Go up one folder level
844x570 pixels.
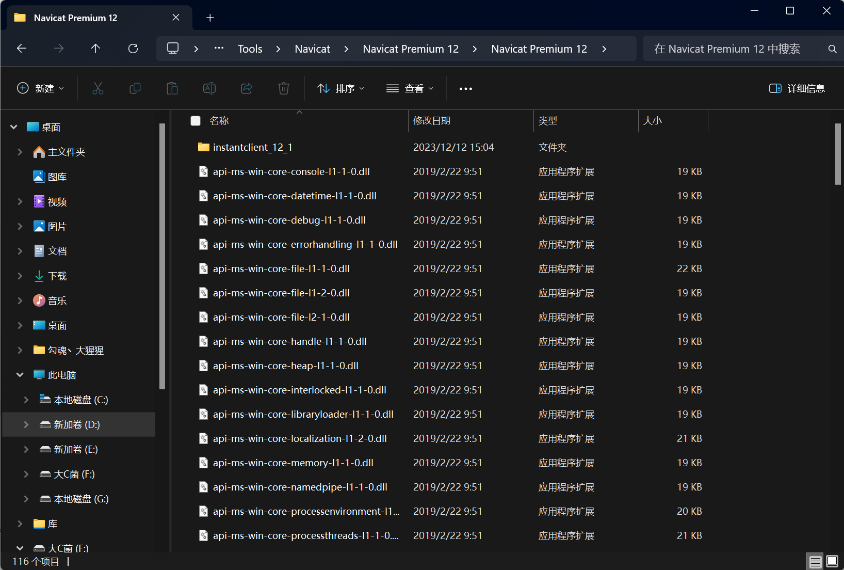95,49
